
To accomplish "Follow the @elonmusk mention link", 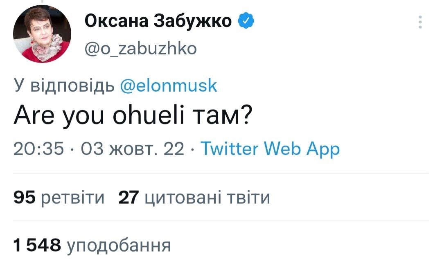I will pyautogui.click(x=169, y=86).
